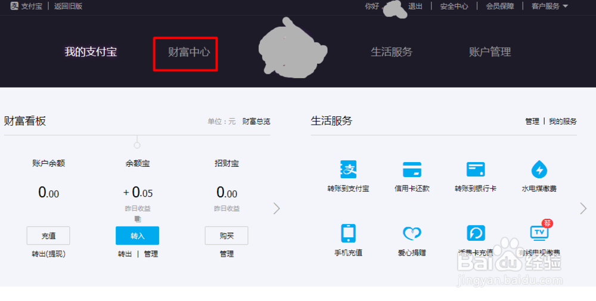
Task: Click the Alipay logo icon in top bar
Action: (x=14, y=6)
